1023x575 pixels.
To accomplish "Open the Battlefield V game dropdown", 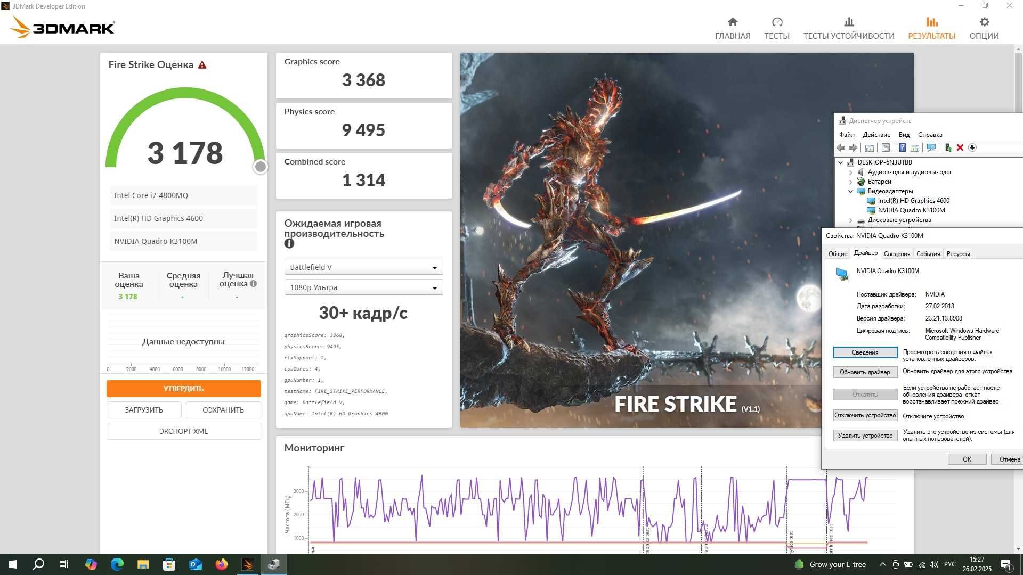I will pyautogui.click(x=363, y=267).
